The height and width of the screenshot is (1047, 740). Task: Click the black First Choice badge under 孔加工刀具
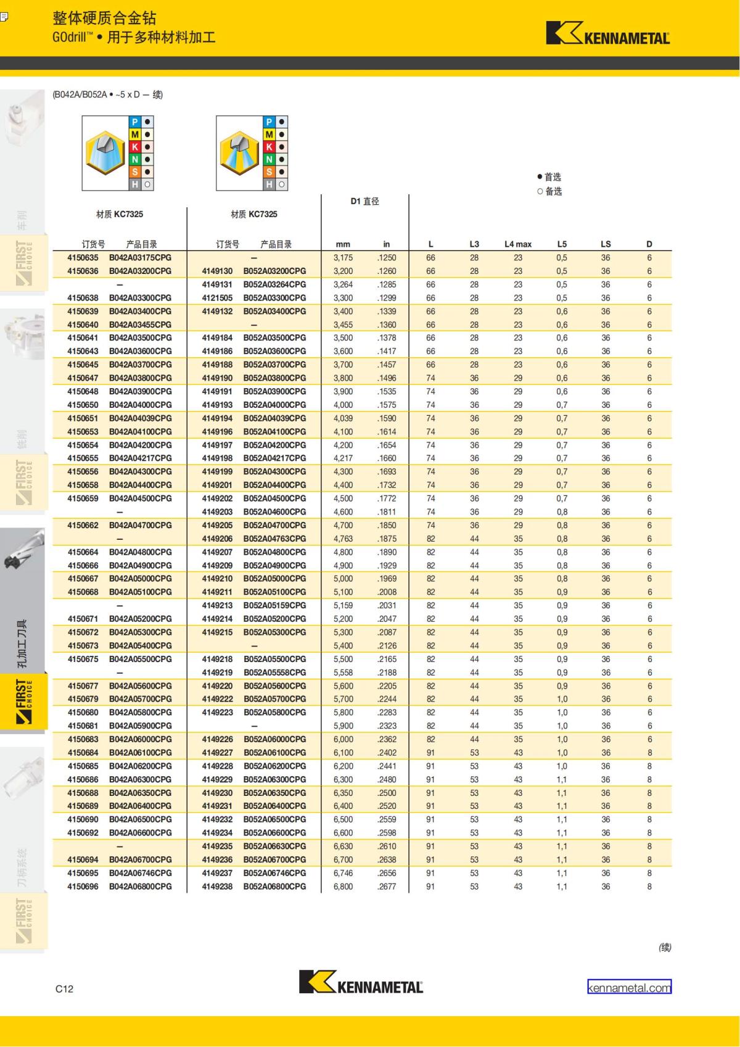tap(23, 702)
